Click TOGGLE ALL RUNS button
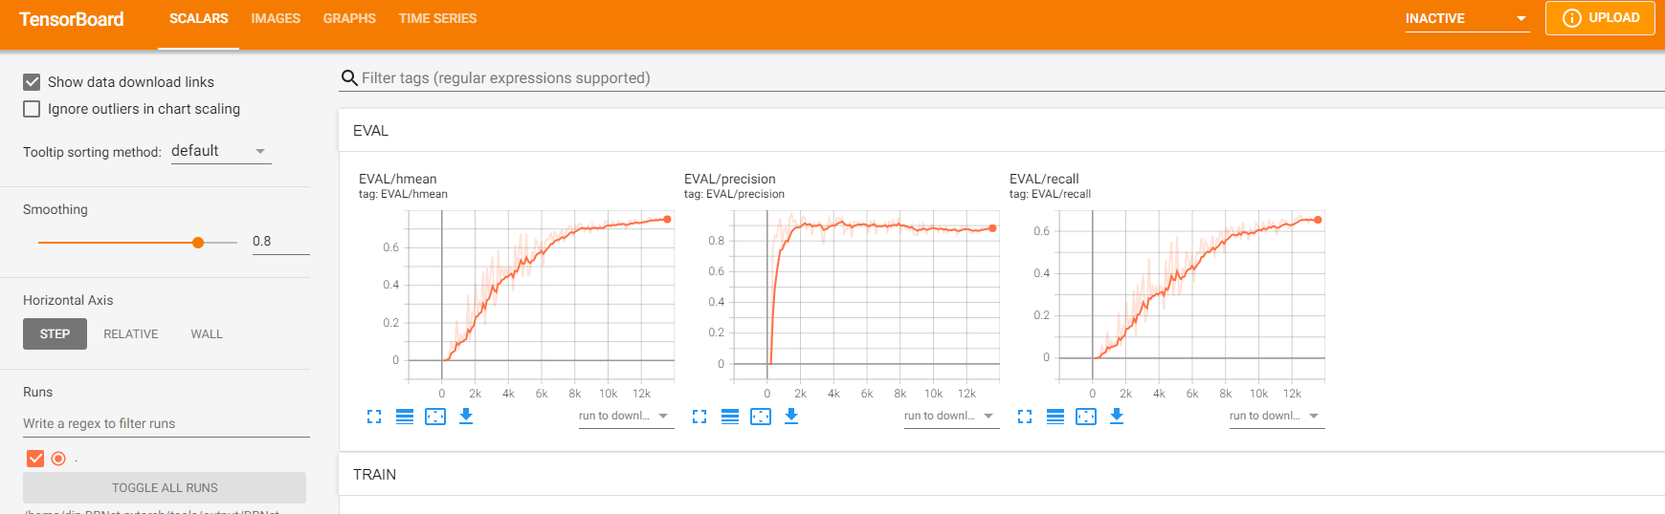The image size is (1665, 514). 165,487
